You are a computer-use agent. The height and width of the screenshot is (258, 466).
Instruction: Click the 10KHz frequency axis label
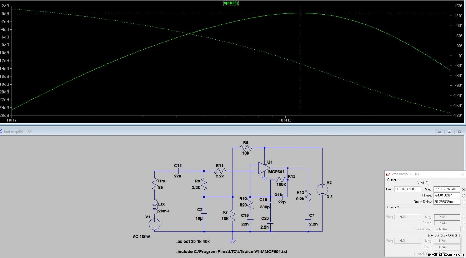click(285, 120)
